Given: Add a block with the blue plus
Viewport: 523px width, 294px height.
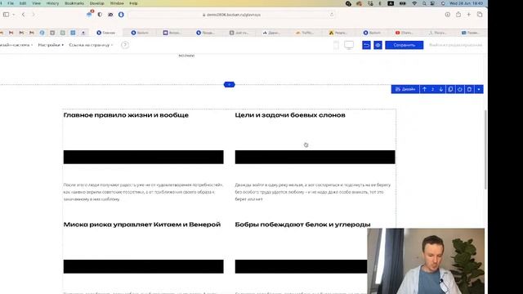Looking at the screenshot, I should tap(229, 85).
